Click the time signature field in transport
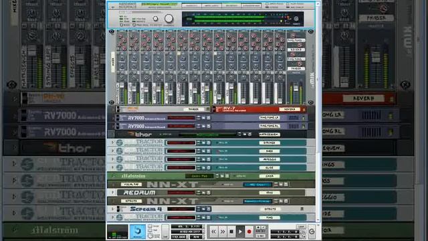Viewport: 428px width, 241px height. 196,236
